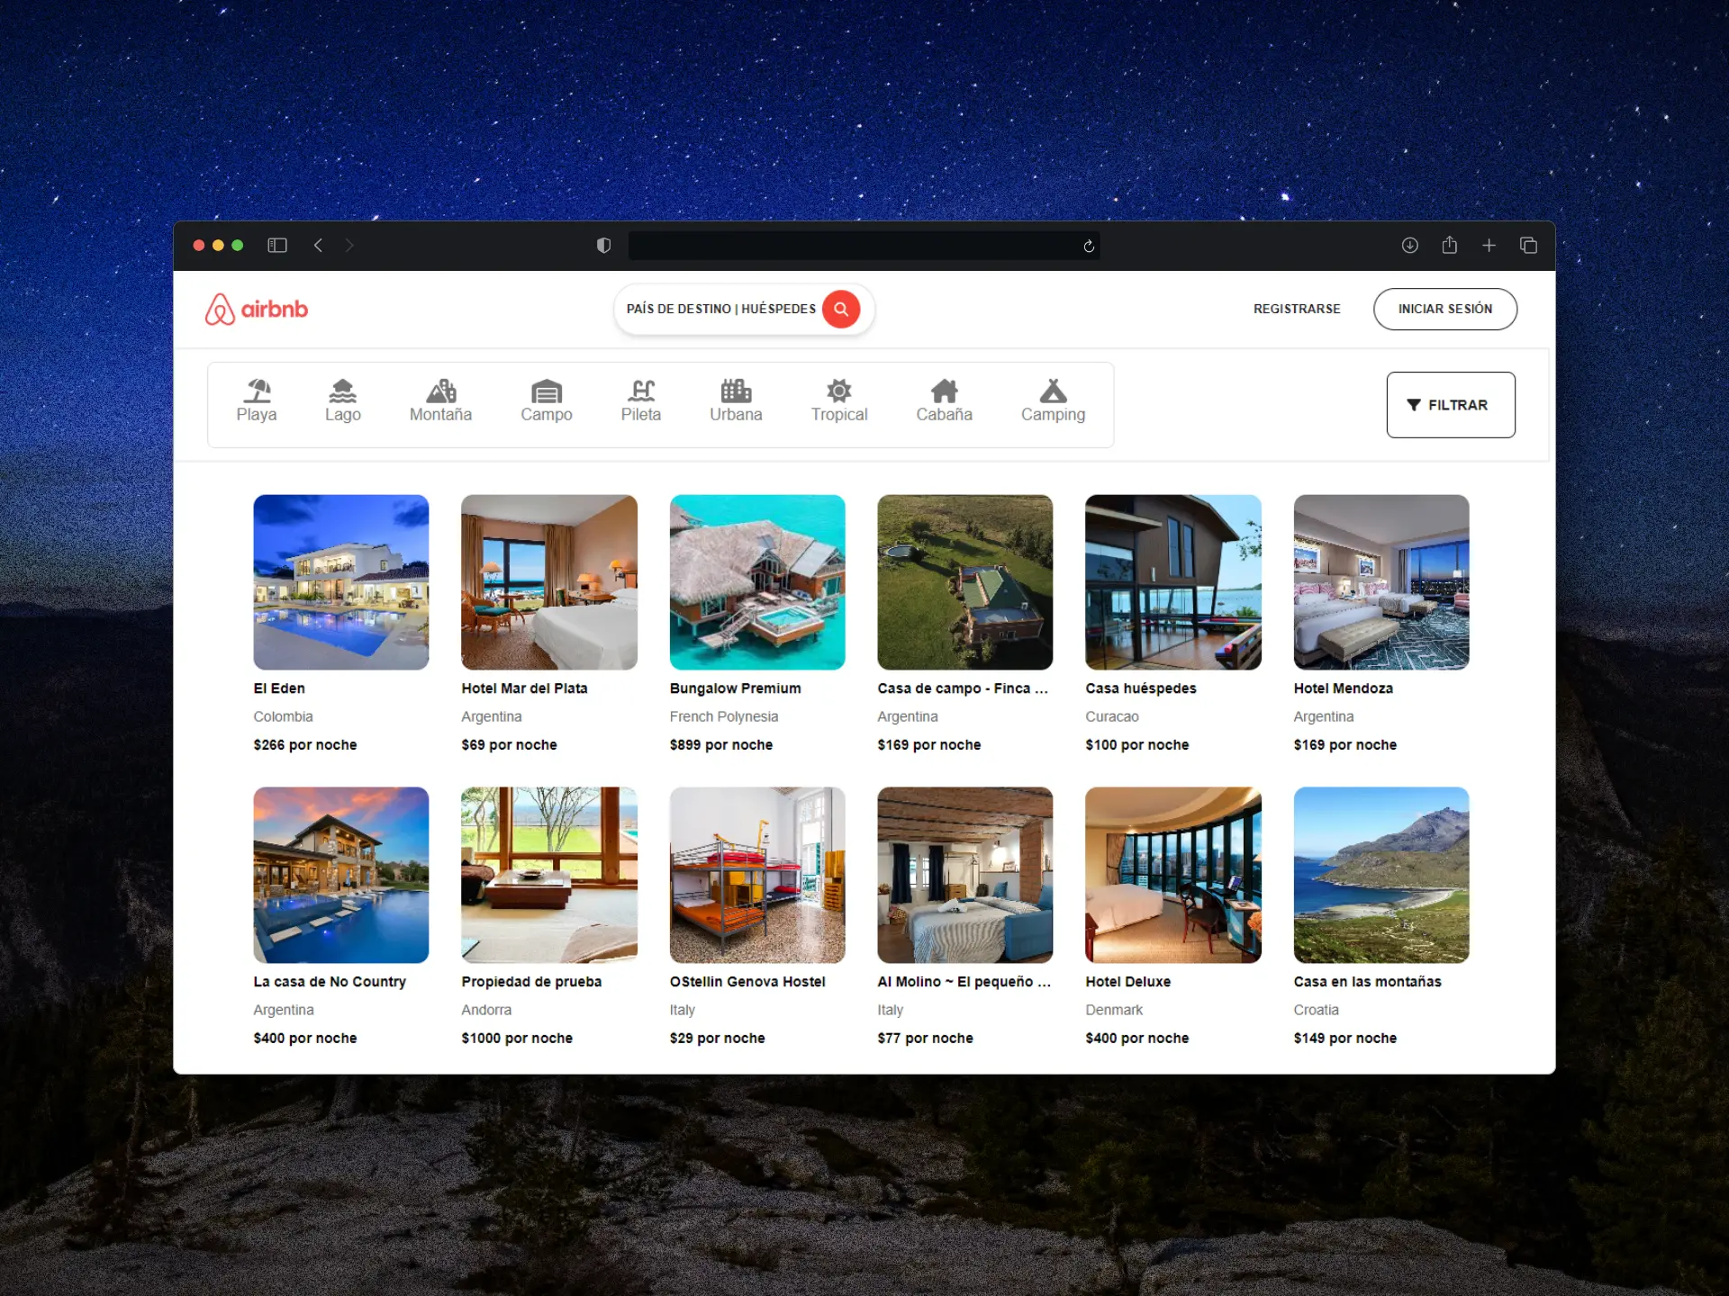Image resolution: width=1729 pixels, height=1296 pixels.
Task: Click the Andorra country text
Action: coord(486,1011)
